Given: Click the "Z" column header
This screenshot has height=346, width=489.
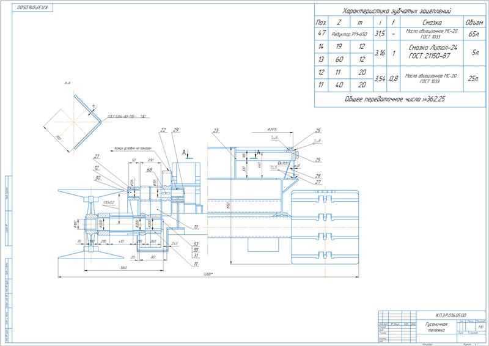Looking at the screenshot, I should click(x=339, y=23).
